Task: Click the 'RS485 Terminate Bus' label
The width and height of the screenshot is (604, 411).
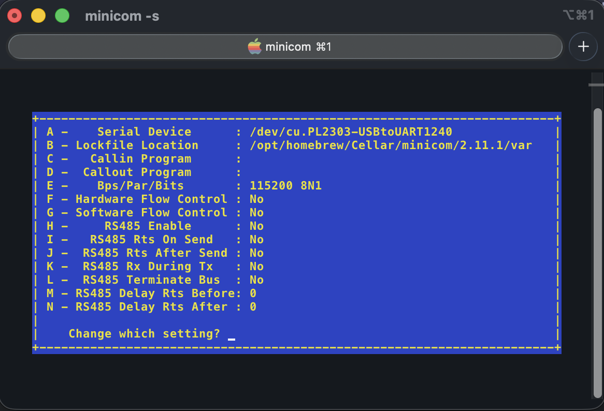Action: 151,280
